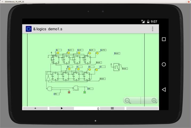The height and width of the screenshot is (128, 191).
Task: Toggle the green square input switch
Action: click(x=84, y=92)
